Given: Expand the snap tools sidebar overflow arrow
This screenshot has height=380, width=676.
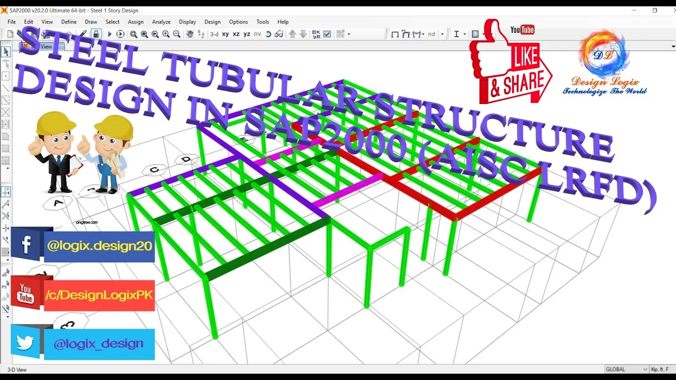Looking at the screenshot, I should [x=7, y=260].
